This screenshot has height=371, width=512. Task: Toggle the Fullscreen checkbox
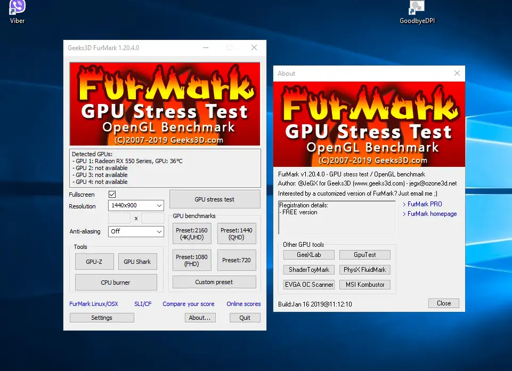112,195
